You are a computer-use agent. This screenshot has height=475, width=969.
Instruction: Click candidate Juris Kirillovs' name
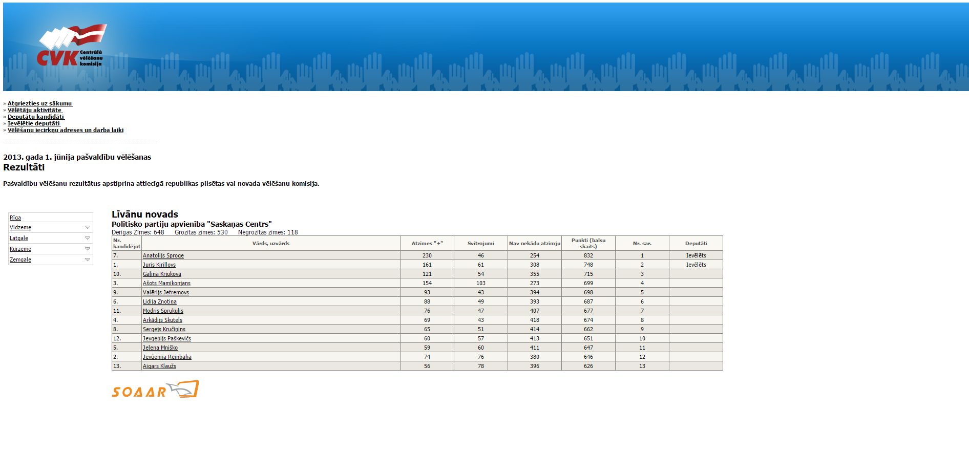(x=159, y=265)
